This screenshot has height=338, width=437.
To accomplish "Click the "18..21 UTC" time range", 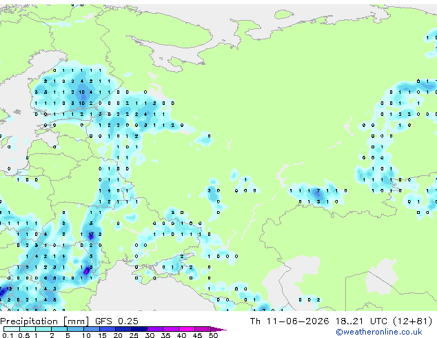I will (x=361, y=321).
